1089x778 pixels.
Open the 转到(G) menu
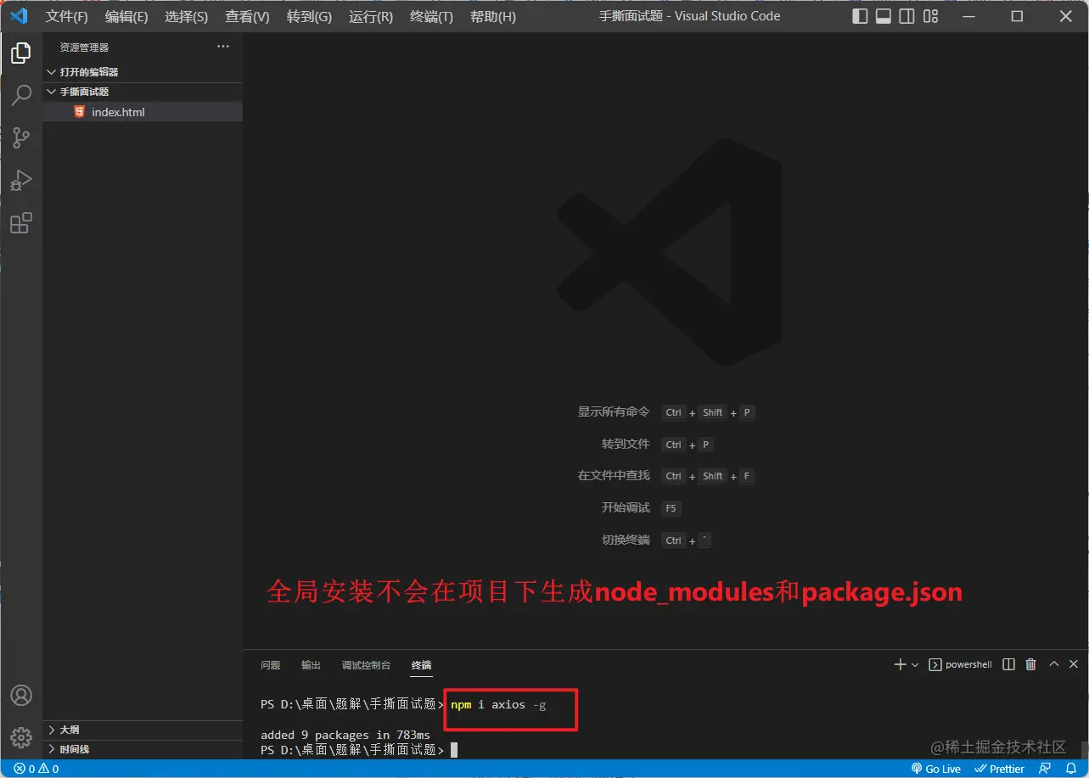coord(309,17)
